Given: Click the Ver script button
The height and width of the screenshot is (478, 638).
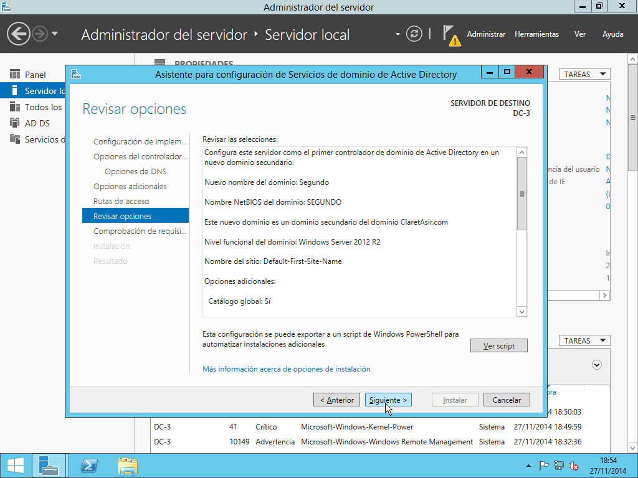Looking at the screenshot, I should (499, 346).
